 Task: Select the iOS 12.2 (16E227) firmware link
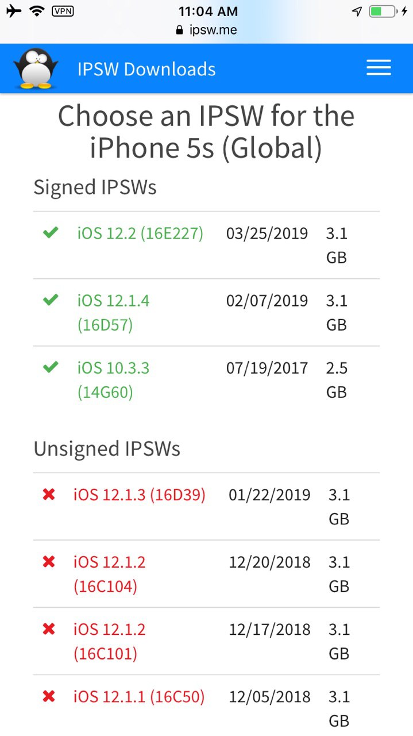pyautogui.click(x=140, y=233)
